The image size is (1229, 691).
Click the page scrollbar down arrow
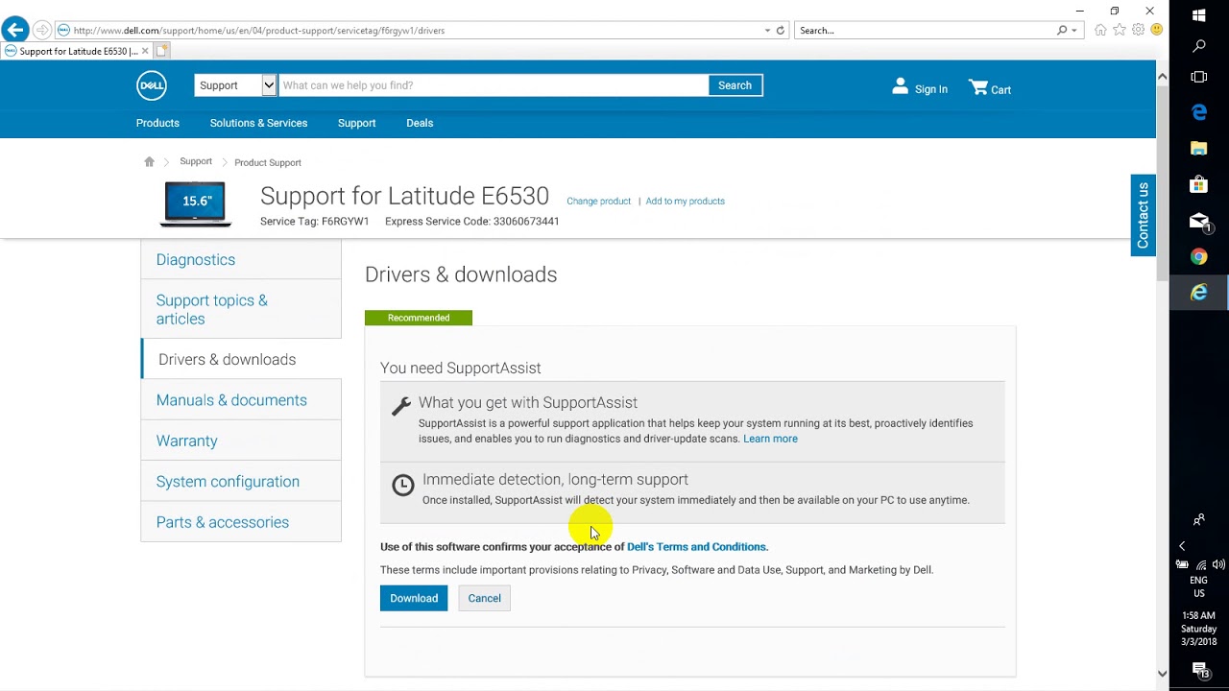pyautogui.click(x=1162, y=674)
